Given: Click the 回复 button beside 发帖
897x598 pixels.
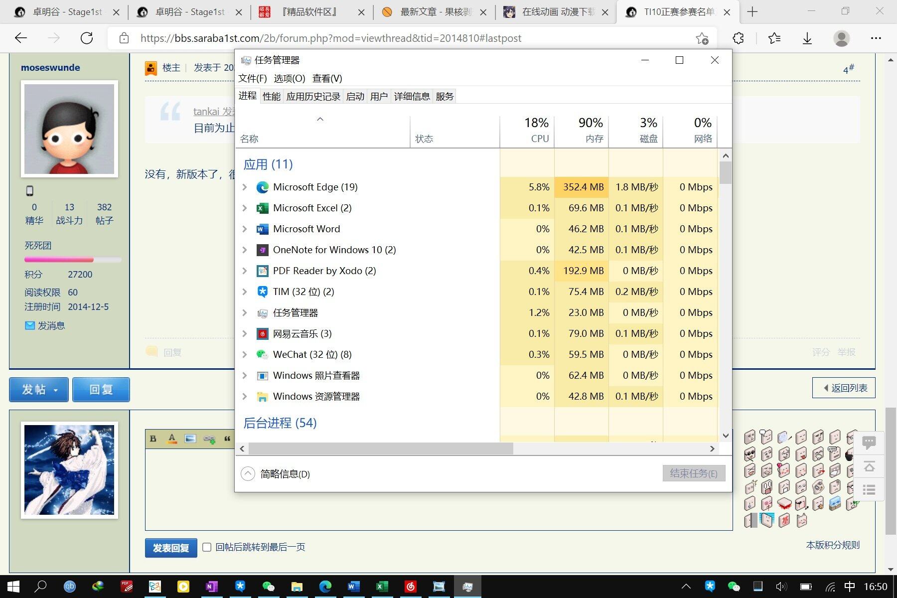Looking at the screenshot, I should tap(101, 390).
